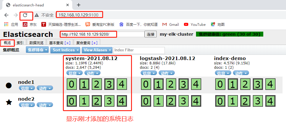Viewport: 286px width, 125px height.
Task: Open the JD 京东 bookmark
Action: pyautogui.click(x=29, y=24)
